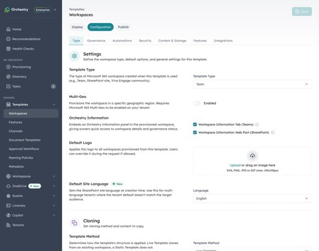Click the Settings gear section icon
The width and height of the screenshot is (319, 251).
tap(74, 56)
